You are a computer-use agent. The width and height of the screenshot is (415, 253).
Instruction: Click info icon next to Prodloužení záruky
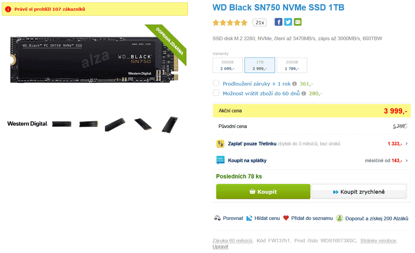pos(294,84)
